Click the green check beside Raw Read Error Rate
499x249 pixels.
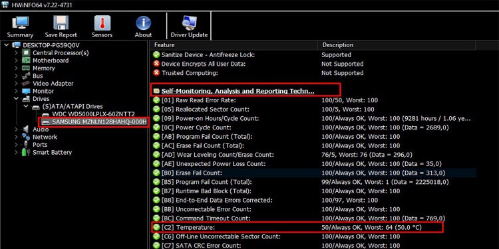(x=156, y=100)
